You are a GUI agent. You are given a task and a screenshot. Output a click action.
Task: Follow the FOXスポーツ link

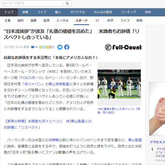pyautogui.click(x=31, y=78)
